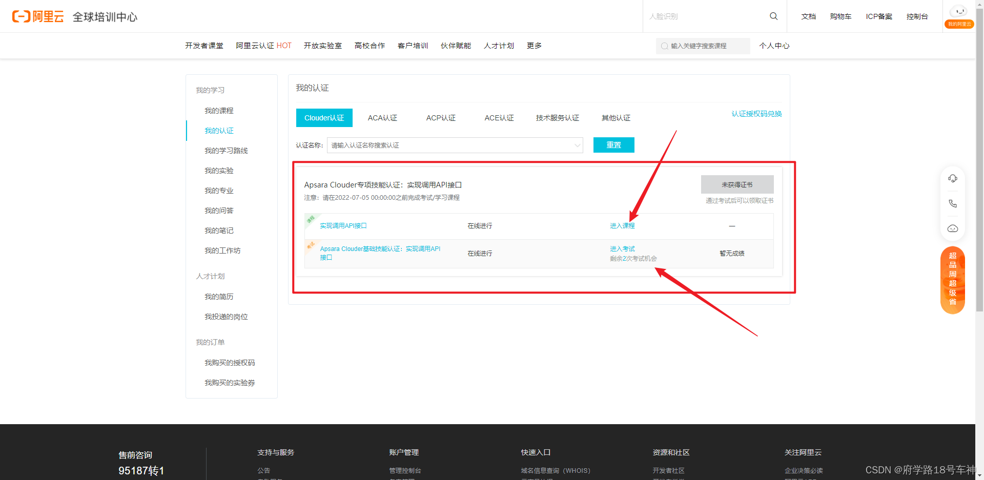984x480 pixels.
Task: Expand the 人才计划 sidebar section
Action: coord(210,276)
